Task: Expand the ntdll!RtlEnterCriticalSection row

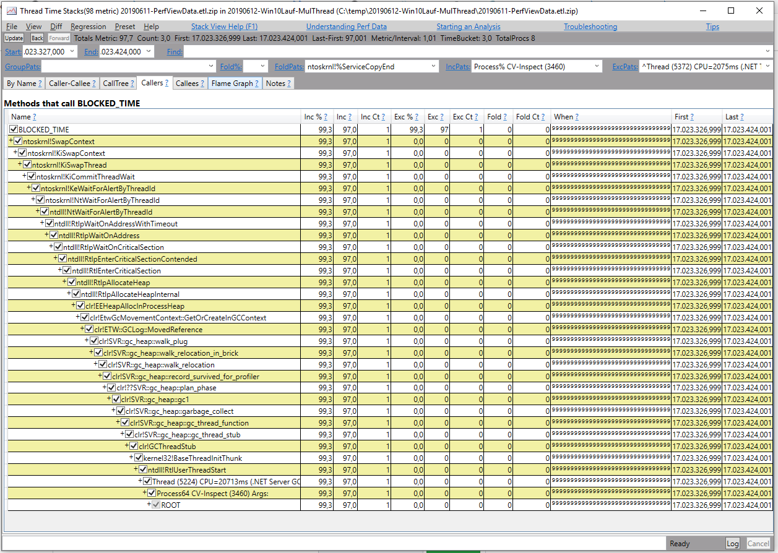Action: coord(60,270)
